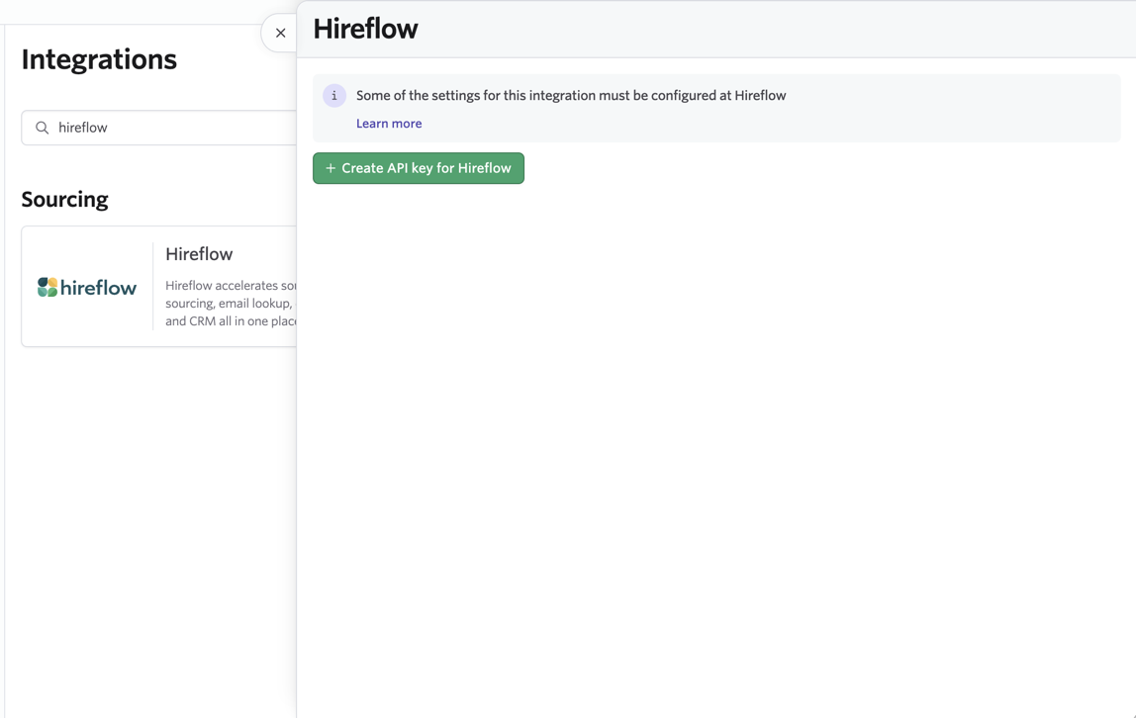This screenshot has width=1136, height=718.
Task: Click the empty body of the Hireflow panel
Action: [716, 449]
